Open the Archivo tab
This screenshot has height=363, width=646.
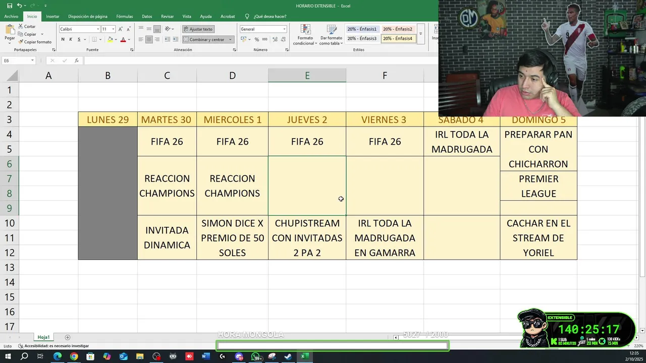click(x=11, y=16)
